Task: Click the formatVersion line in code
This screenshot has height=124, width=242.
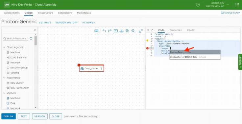Action: coord(163,34)
